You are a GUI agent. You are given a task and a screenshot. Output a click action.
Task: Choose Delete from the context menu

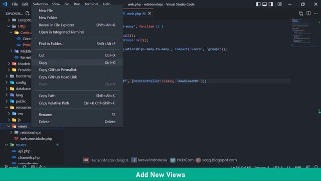[77, 122]
